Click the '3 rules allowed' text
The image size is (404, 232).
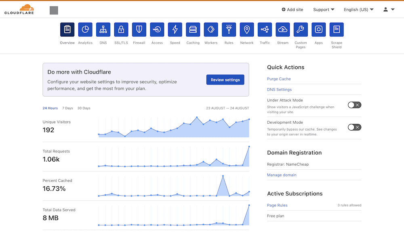(x=349, y=205)
